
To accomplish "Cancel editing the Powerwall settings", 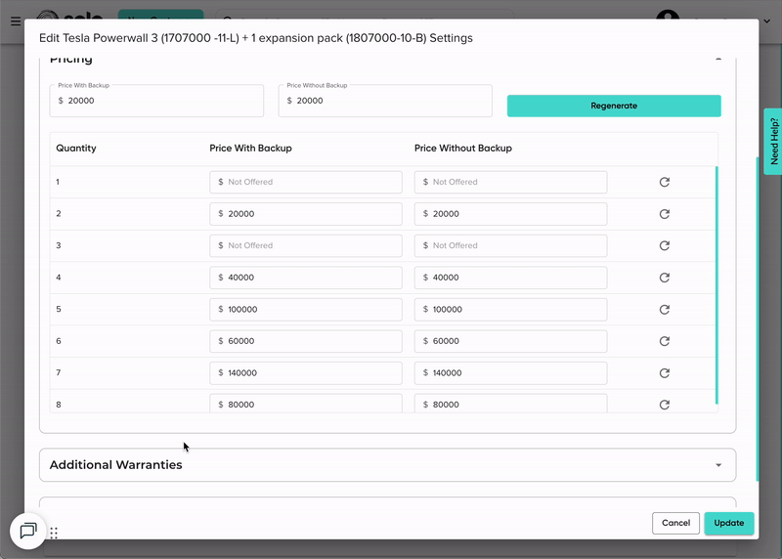I will (x=675, y=523).
